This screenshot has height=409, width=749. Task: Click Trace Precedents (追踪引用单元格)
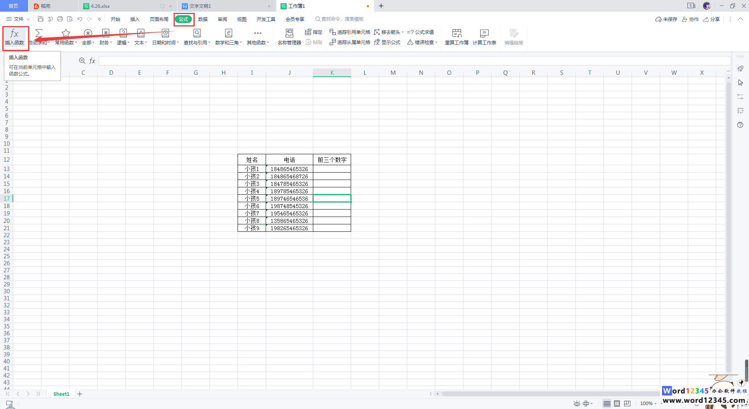click(x=350, y=32)
